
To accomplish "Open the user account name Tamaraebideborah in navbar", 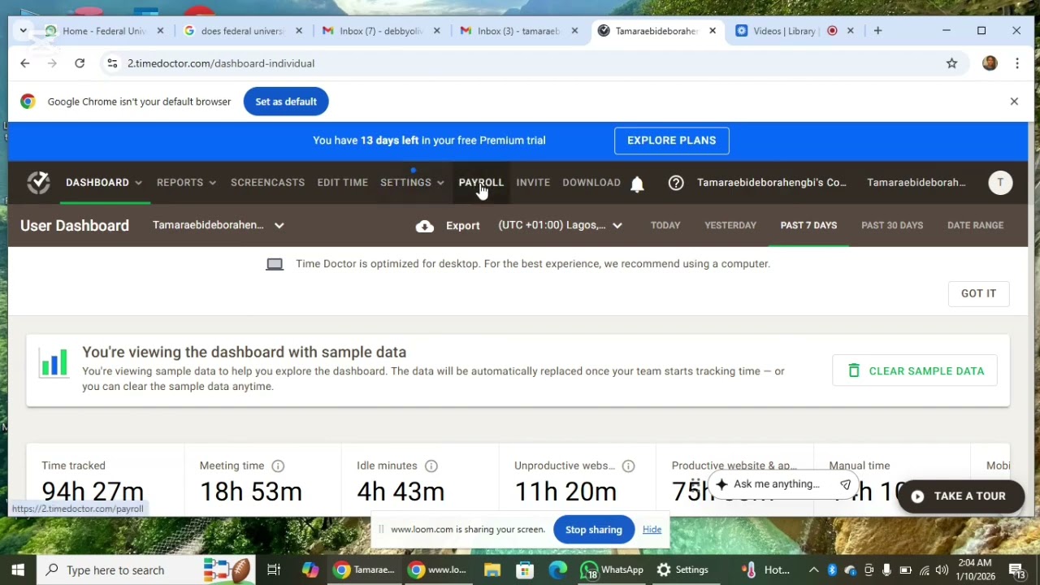I will click(x=916, y=183).
